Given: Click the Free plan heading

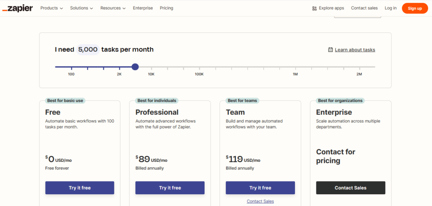Looking at the screenshot, I should [x=53, y=112].
